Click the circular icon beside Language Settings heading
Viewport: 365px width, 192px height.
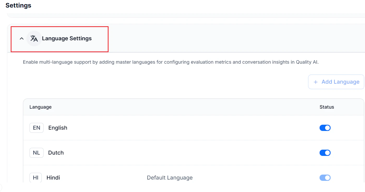click(x=34, y=38)
